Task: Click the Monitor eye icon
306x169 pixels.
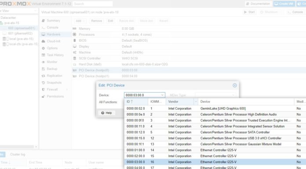Action: [x=44, y=62]
